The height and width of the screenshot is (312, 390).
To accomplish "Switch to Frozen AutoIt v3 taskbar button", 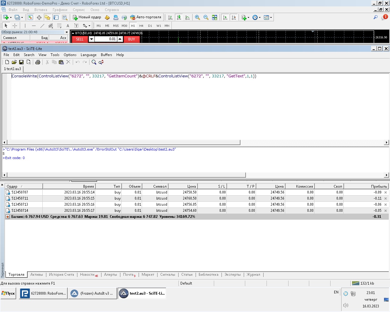I will (93, 293).
